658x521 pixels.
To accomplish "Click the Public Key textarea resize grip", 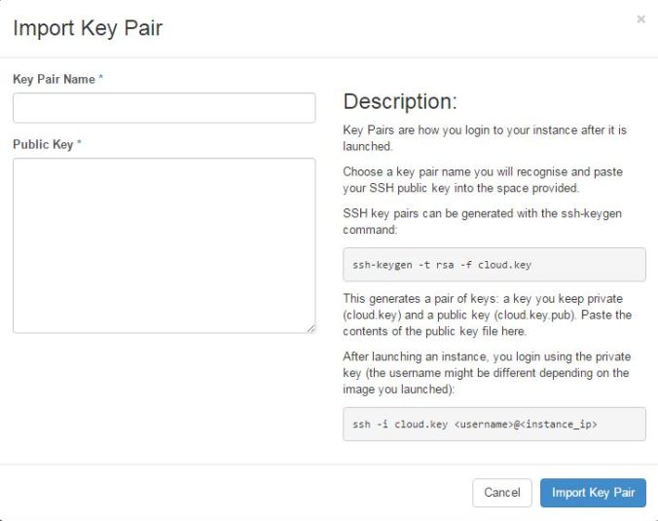I will (311, 329).
